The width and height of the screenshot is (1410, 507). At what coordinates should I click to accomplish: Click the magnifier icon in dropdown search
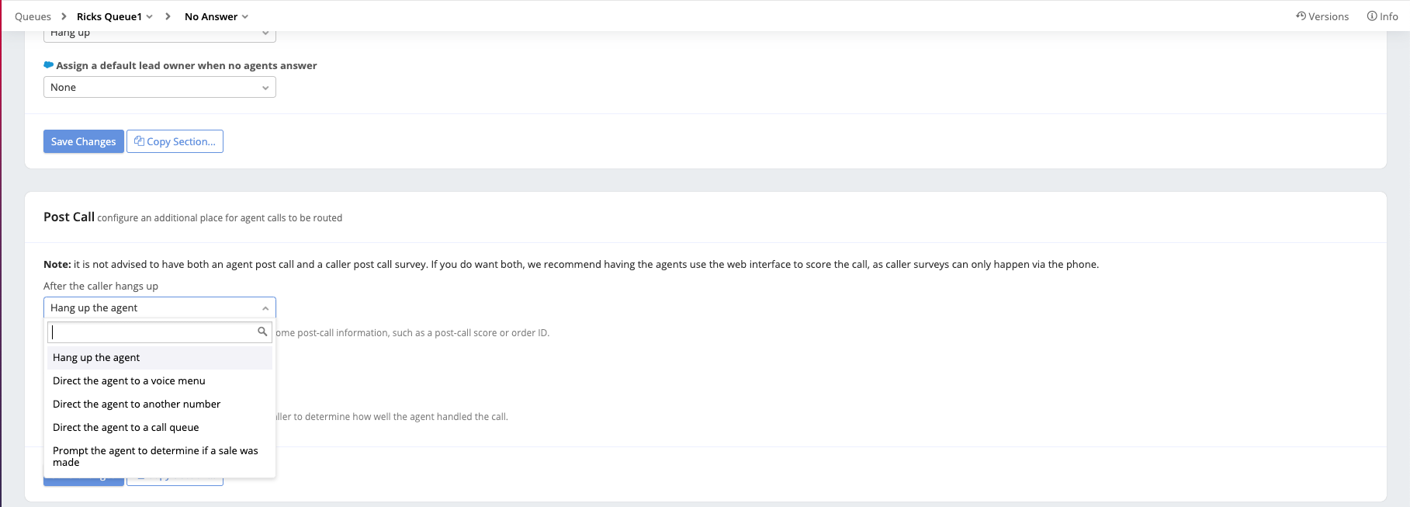(x=262, y=332)
